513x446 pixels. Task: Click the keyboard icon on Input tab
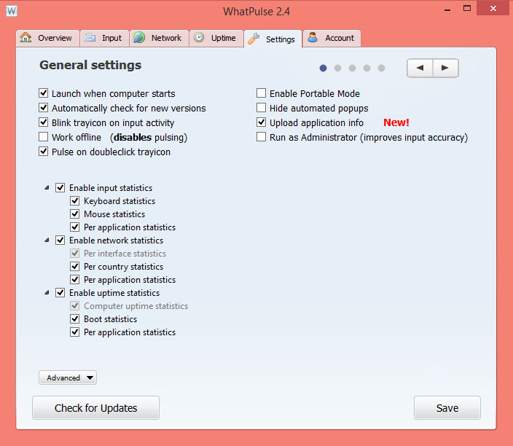tap(90, 38)
